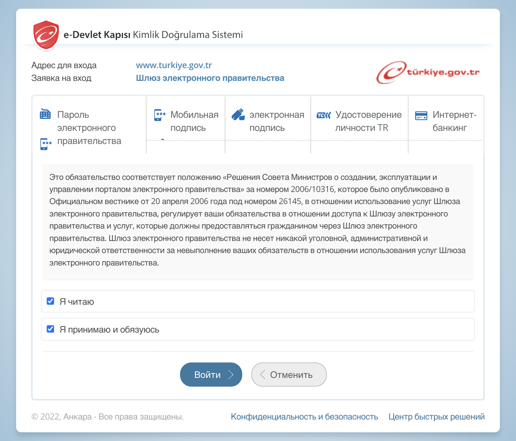Image resolution: width=516 pixels, height=441 pixels.
Task: Open "Конфиденциальность и безопасность" footer link
Action: tap(304, 417)
